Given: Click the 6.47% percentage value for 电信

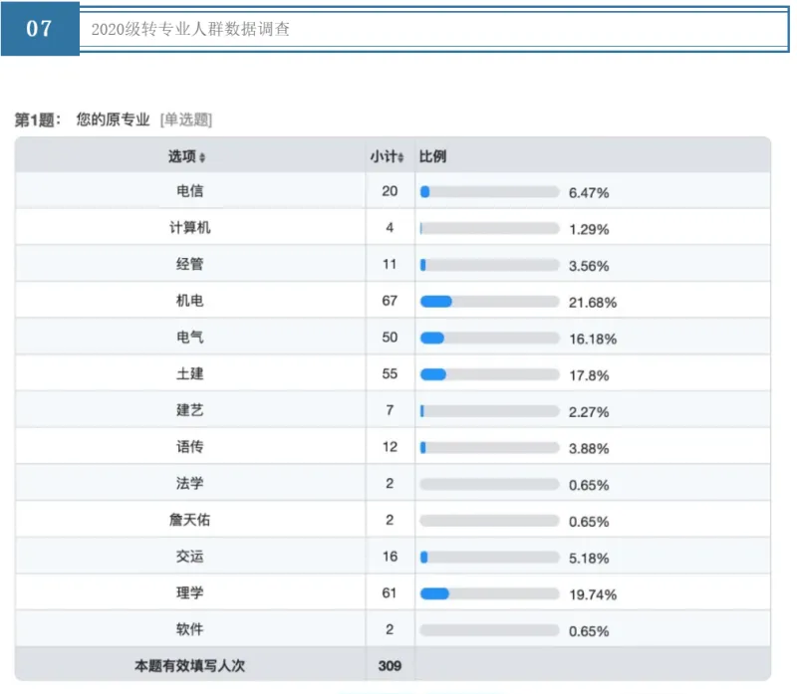Looking at the screenshot, I should pyautogui.click(x=591, y=190).
